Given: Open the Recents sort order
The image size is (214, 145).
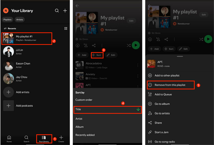Looking at the screenshot, I should [x=10, y=28].
